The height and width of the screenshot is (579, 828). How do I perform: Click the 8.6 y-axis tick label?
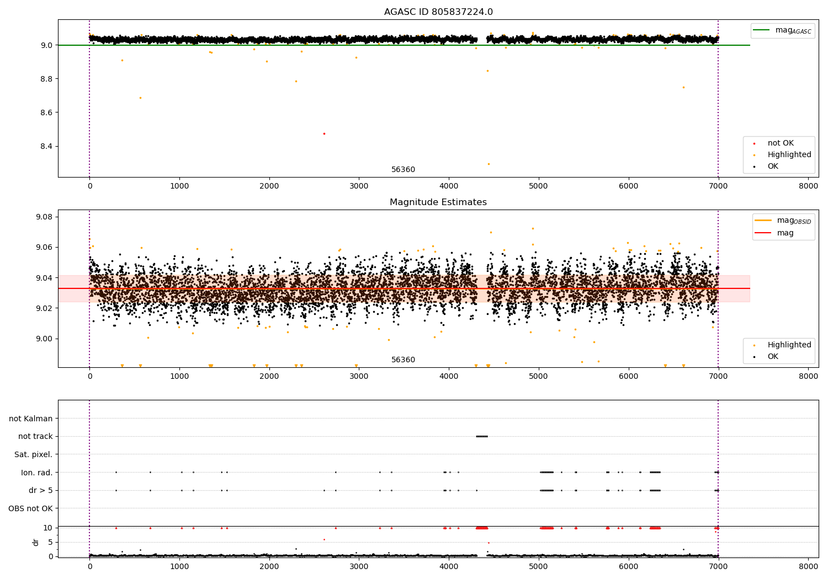47,112
